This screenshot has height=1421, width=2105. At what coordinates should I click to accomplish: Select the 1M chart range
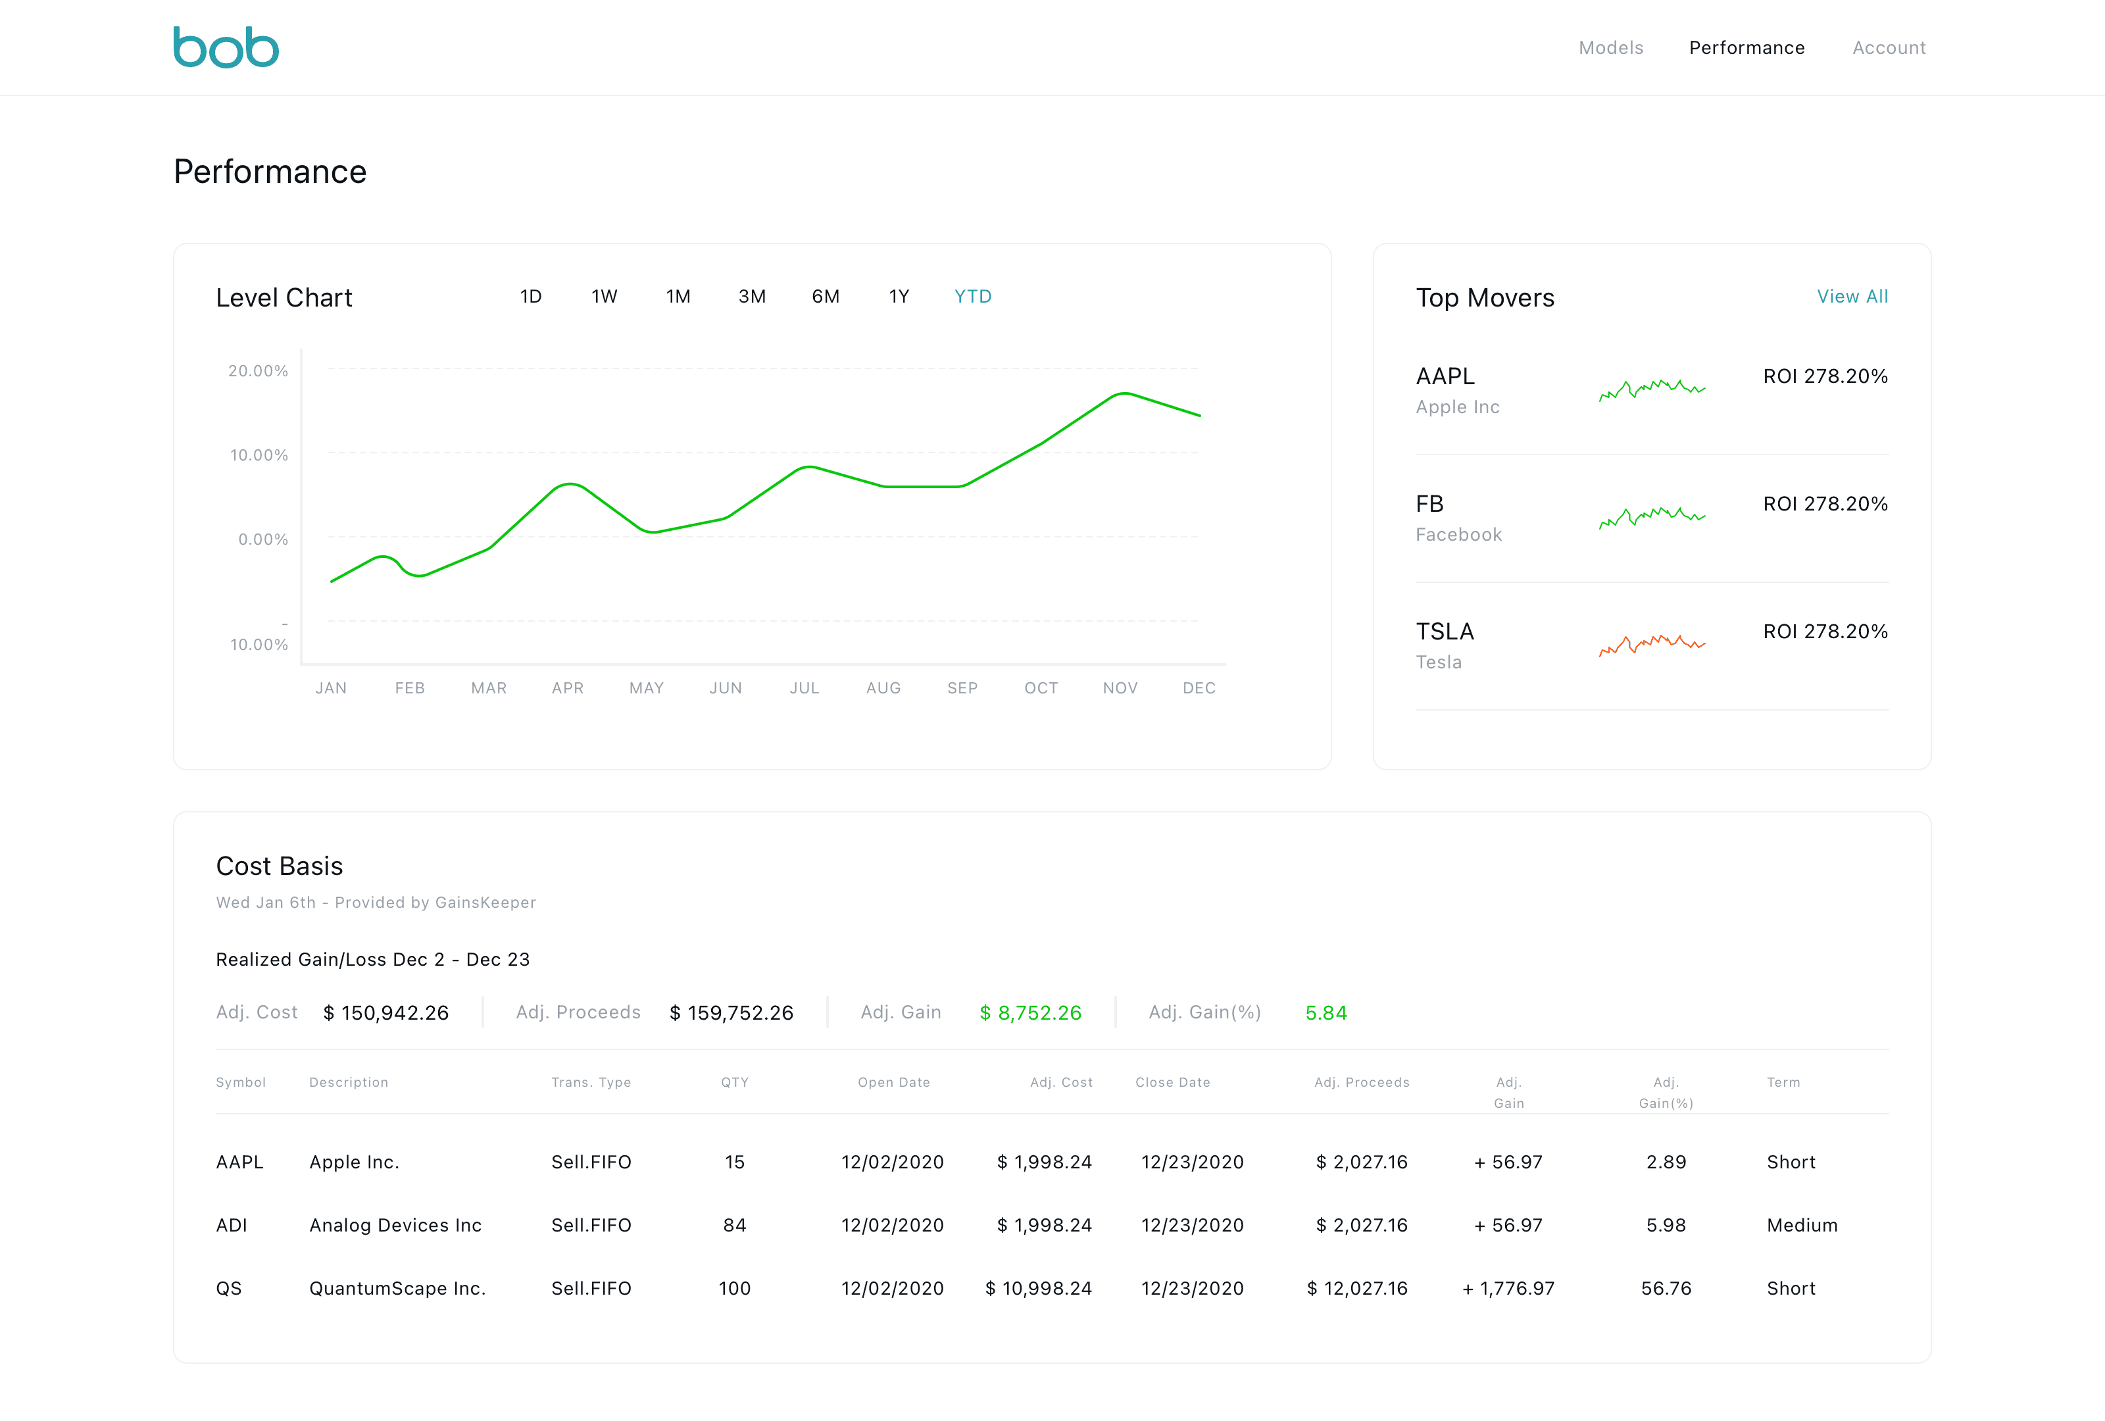678,296
